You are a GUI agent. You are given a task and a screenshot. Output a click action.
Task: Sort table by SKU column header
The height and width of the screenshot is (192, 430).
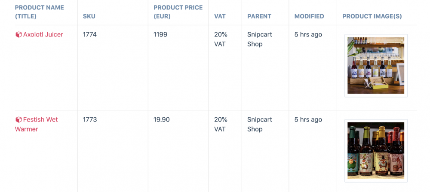89,16
